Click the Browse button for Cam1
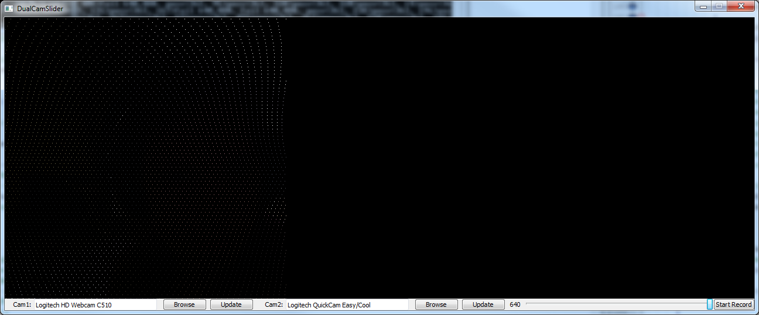 point(184,304)
